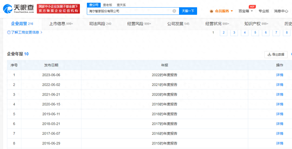Click the date 2016-06-29

pos(51,143)
